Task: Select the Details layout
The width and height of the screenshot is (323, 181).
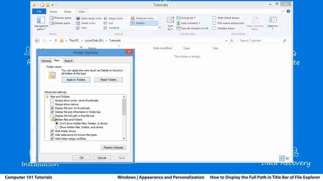Action: pyautogui.click(x=144, y=23)
